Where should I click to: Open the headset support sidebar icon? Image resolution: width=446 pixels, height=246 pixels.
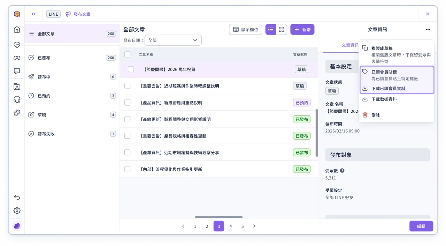tap(17, 100)
